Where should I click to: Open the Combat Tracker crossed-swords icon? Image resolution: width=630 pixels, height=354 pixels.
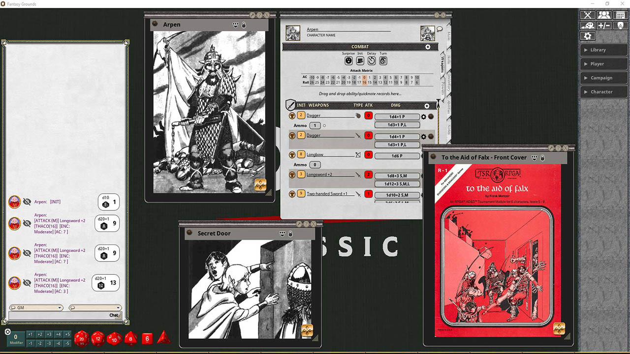coord(587,15)
